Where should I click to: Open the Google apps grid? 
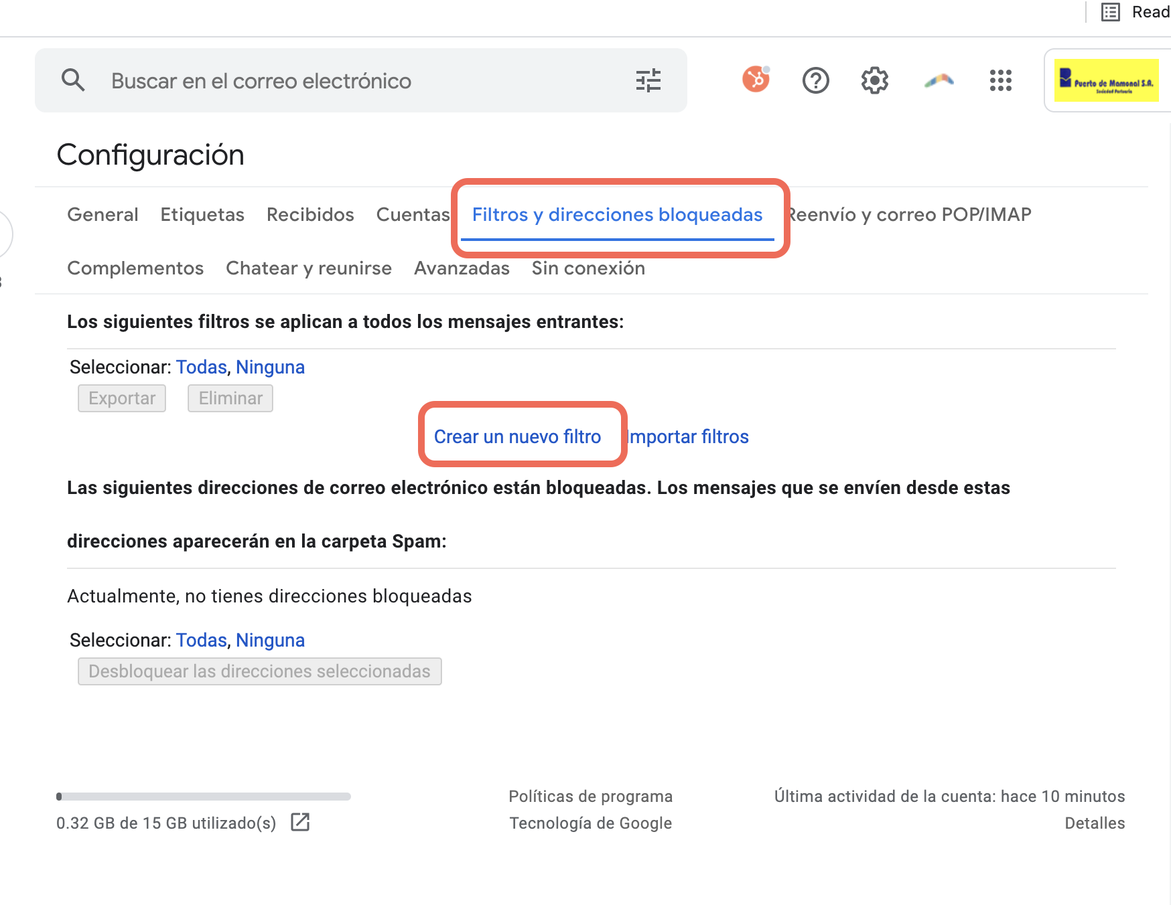[x=1000, y=80]
